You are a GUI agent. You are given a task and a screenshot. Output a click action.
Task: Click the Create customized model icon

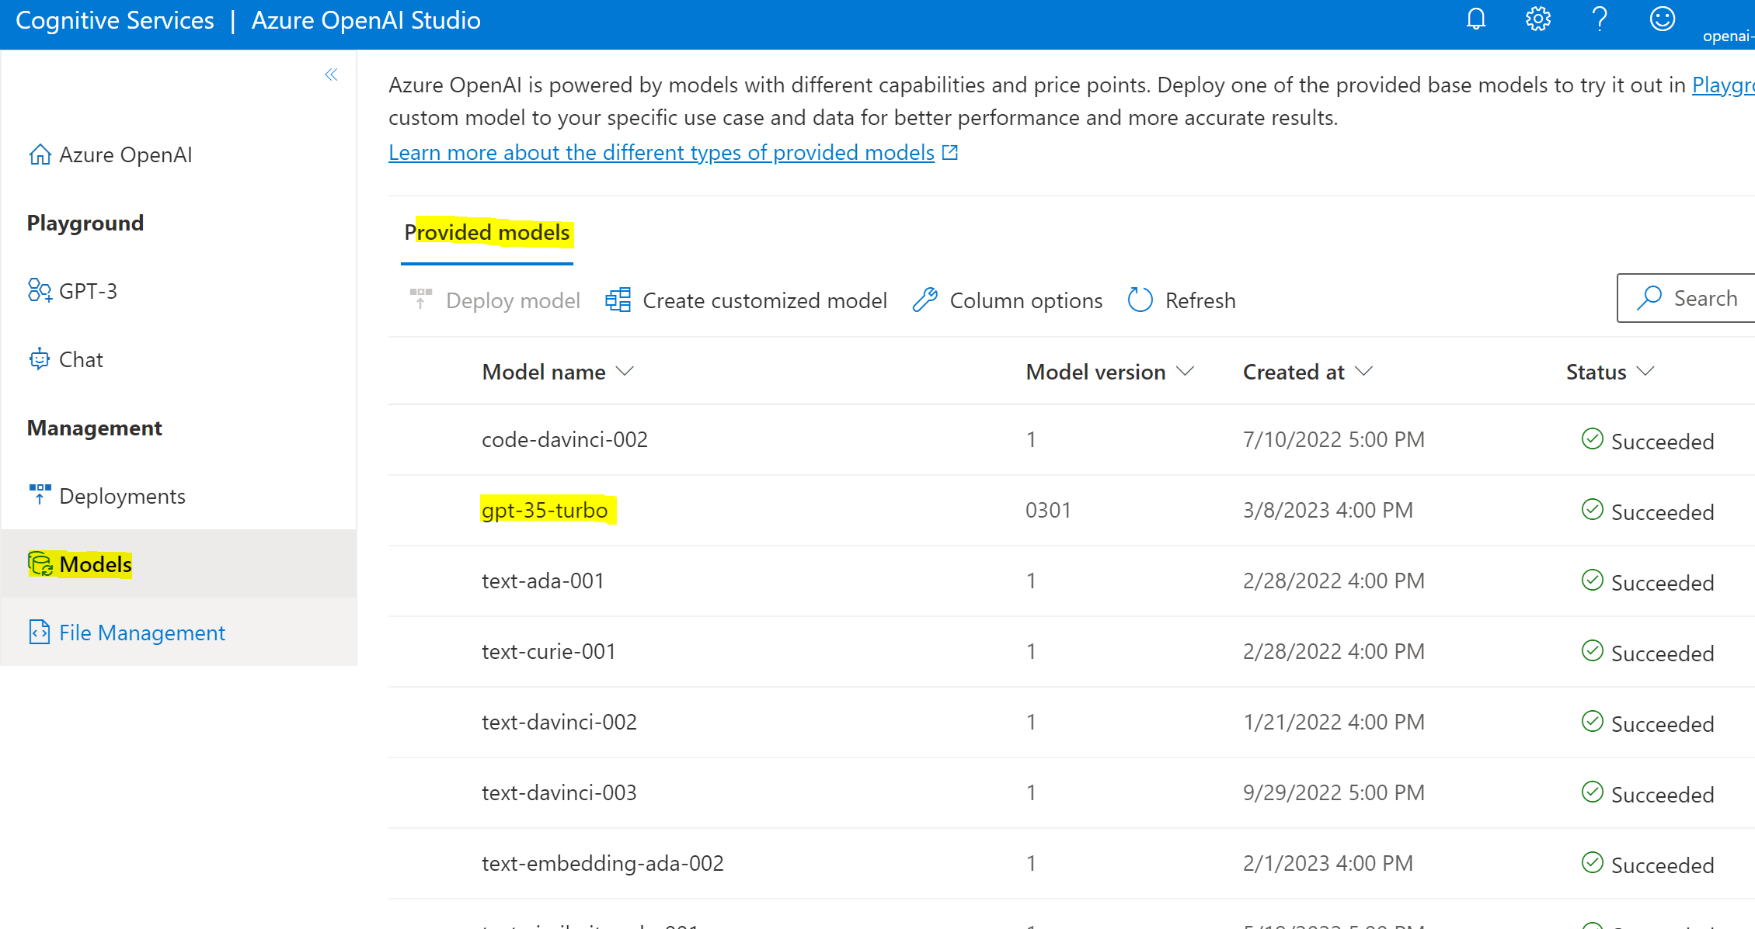click(x=618, y=300)
